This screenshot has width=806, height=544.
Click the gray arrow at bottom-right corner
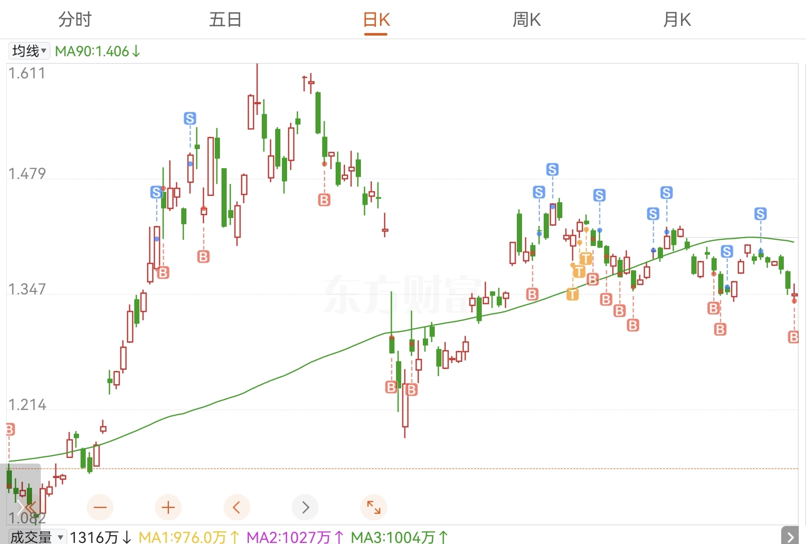click(x=790, y=536)
